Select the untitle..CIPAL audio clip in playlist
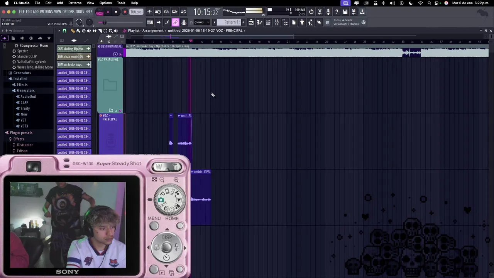Viewport: 494px width, 278px height. tap(201, 197)
